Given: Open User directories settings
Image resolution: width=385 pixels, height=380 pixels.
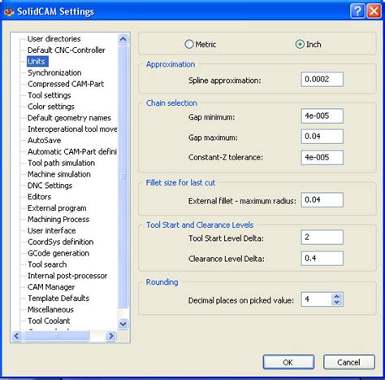Looking at the screenshot, I should coord(54,39).
